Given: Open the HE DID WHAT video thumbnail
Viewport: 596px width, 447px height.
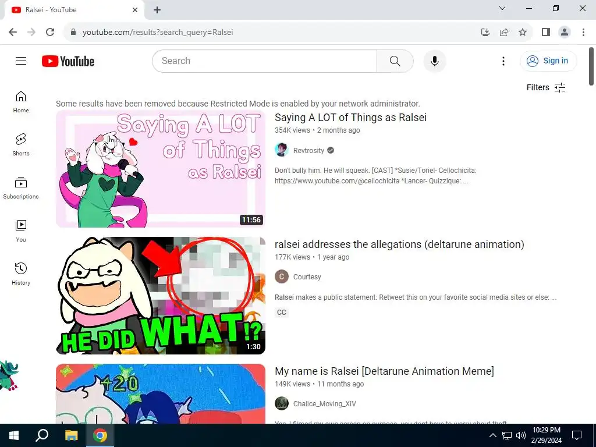Looking at the screenshot, I should [161, 296].
